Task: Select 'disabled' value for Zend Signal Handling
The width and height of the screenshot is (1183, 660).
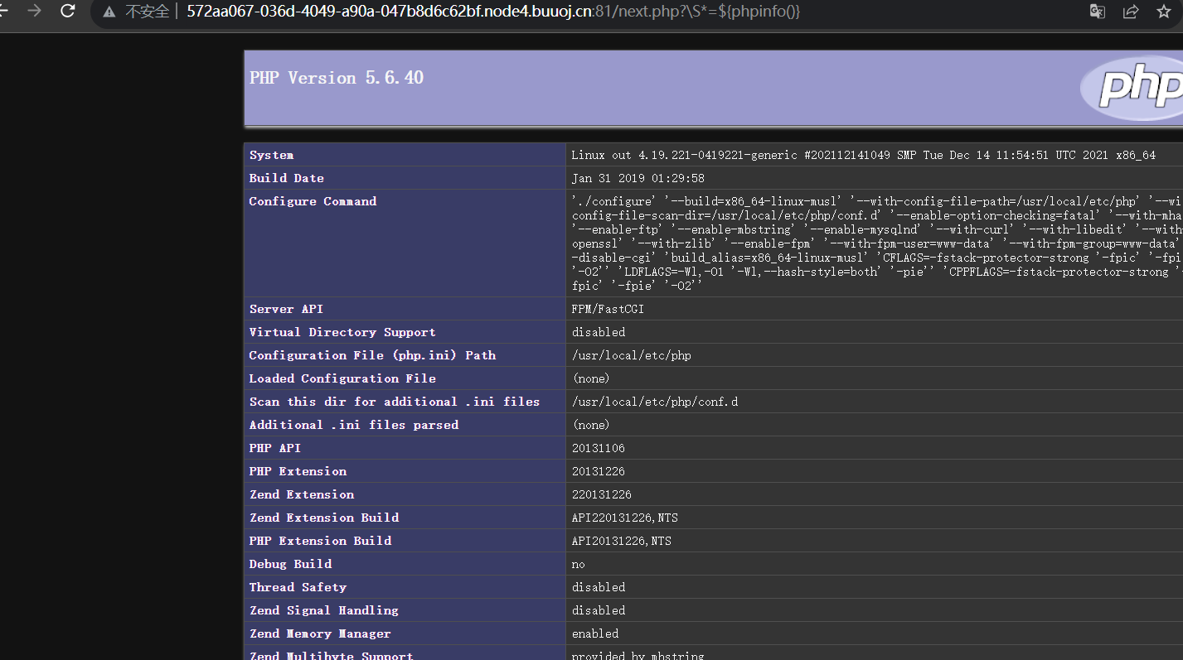Action: [x=599, y=610]
